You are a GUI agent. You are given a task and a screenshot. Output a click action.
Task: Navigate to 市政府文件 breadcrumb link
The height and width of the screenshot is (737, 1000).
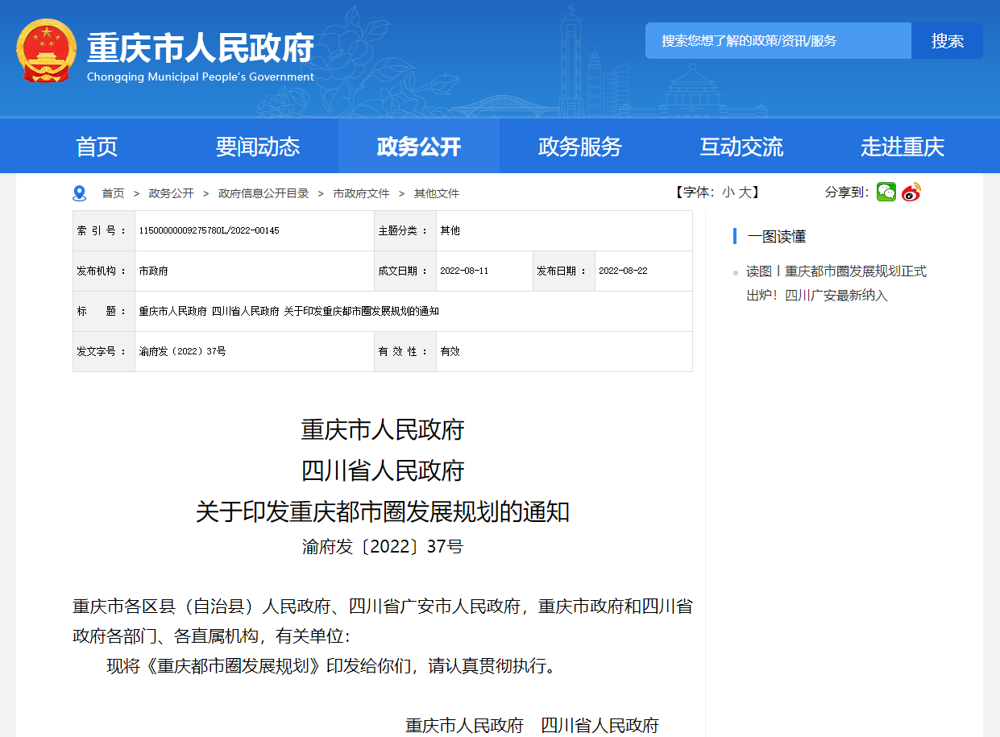[361, 193]
